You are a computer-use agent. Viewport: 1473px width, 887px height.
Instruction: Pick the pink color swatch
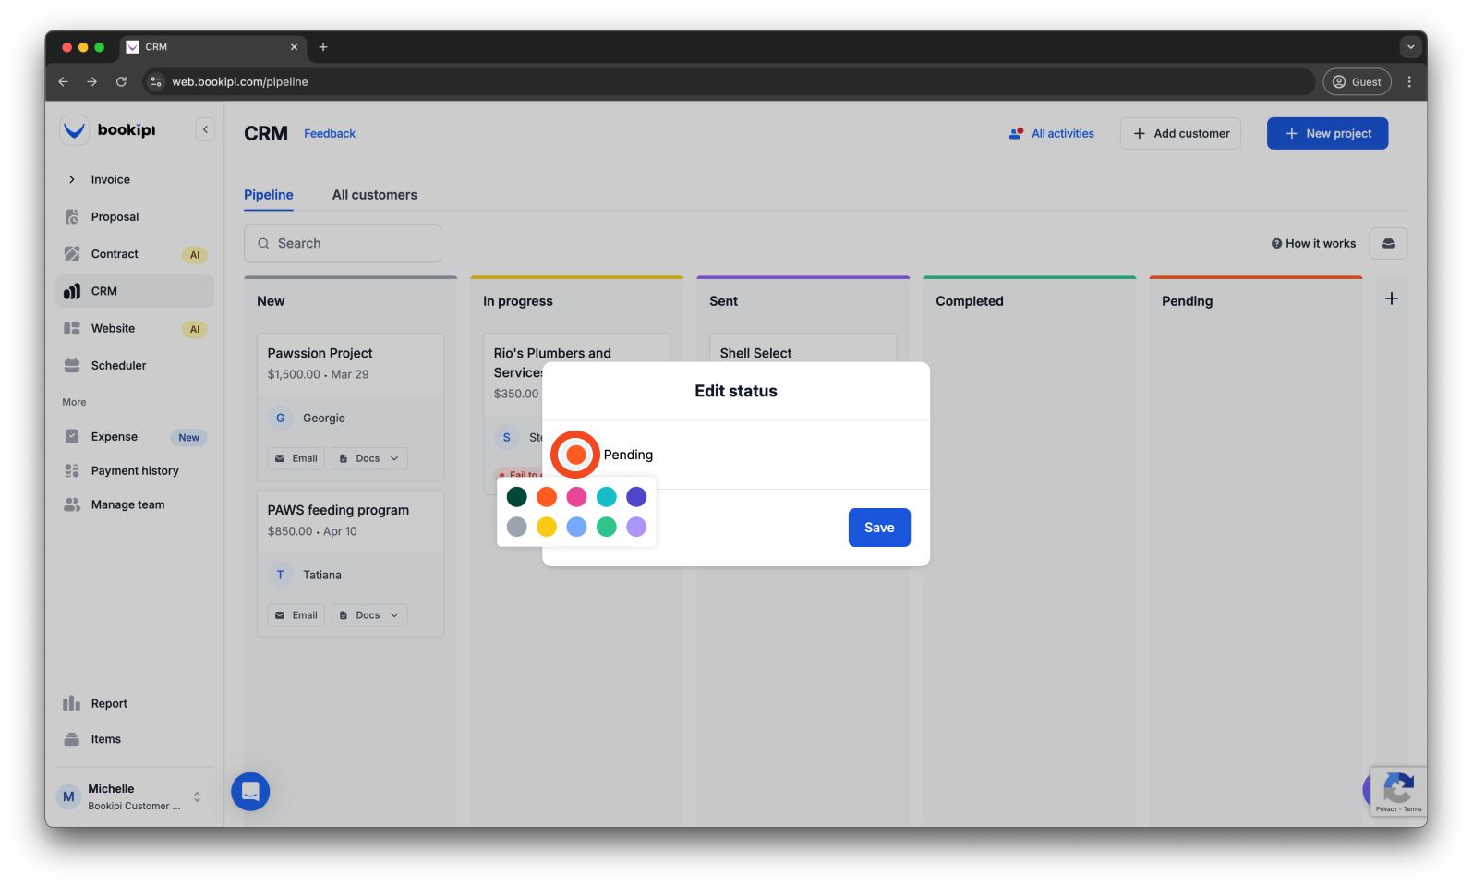click(576, 497)
